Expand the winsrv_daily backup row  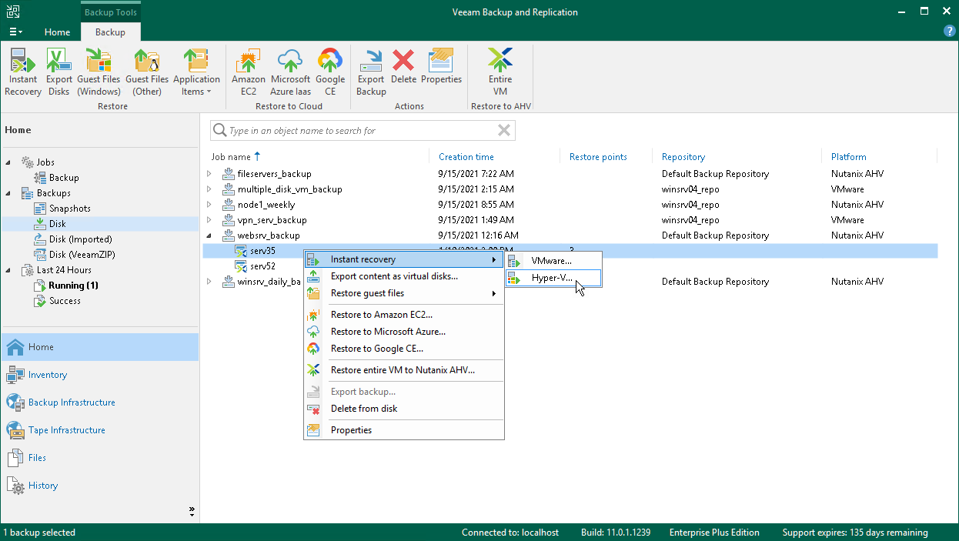click(x=209, y=282)
